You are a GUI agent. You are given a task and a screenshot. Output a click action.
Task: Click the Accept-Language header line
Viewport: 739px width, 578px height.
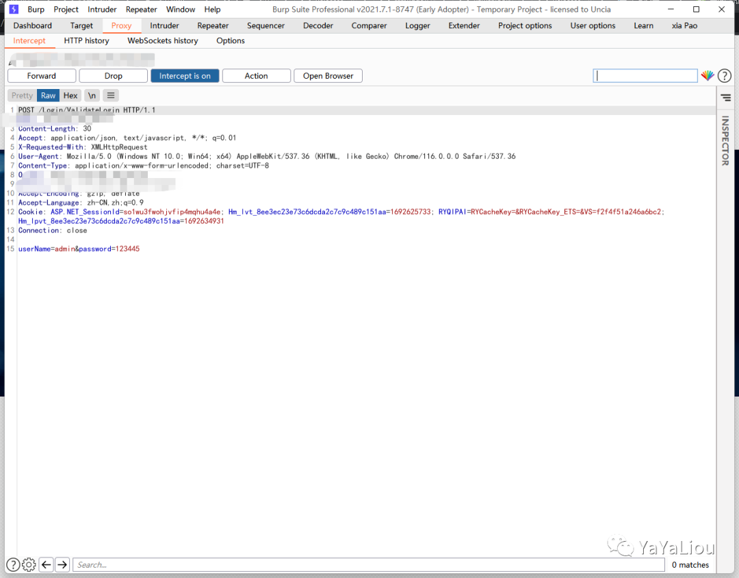tap(81, 203)
